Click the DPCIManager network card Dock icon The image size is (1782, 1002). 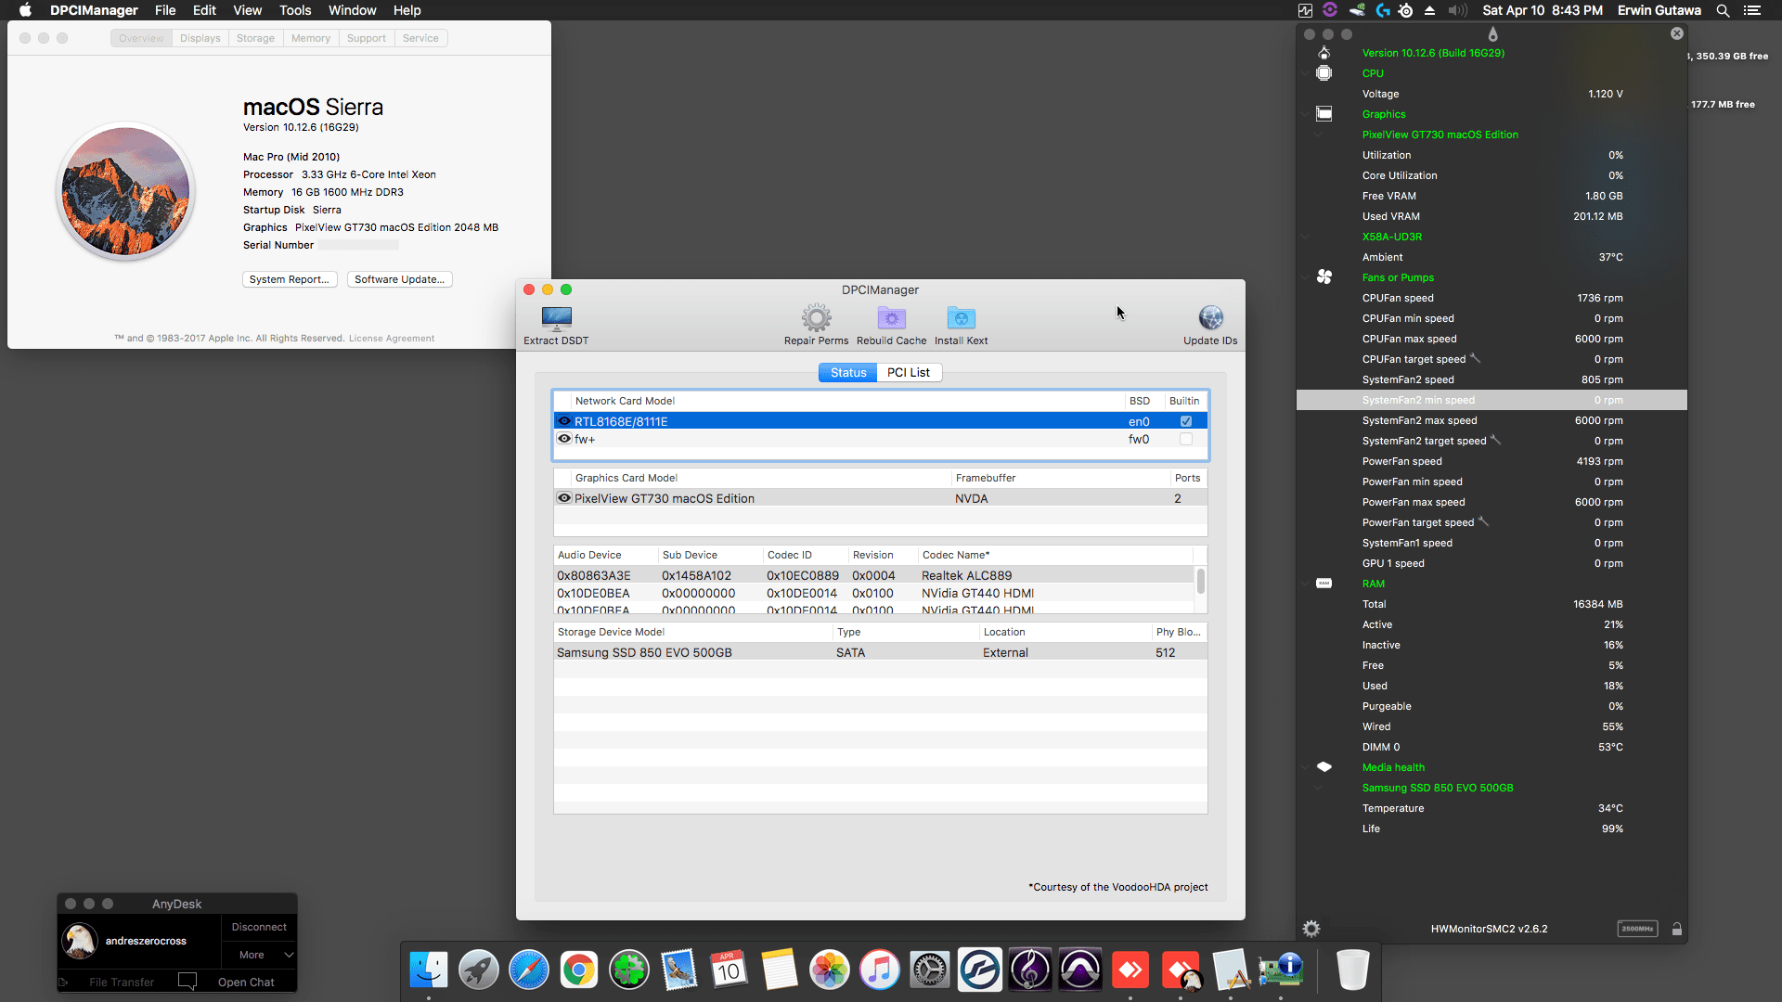pyautogui.click(x=1281, y=970)
